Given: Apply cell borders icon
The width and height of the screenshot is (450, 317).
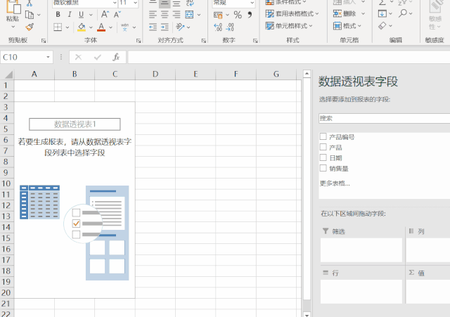Looking at the screenshot, I should pos(58,27).
